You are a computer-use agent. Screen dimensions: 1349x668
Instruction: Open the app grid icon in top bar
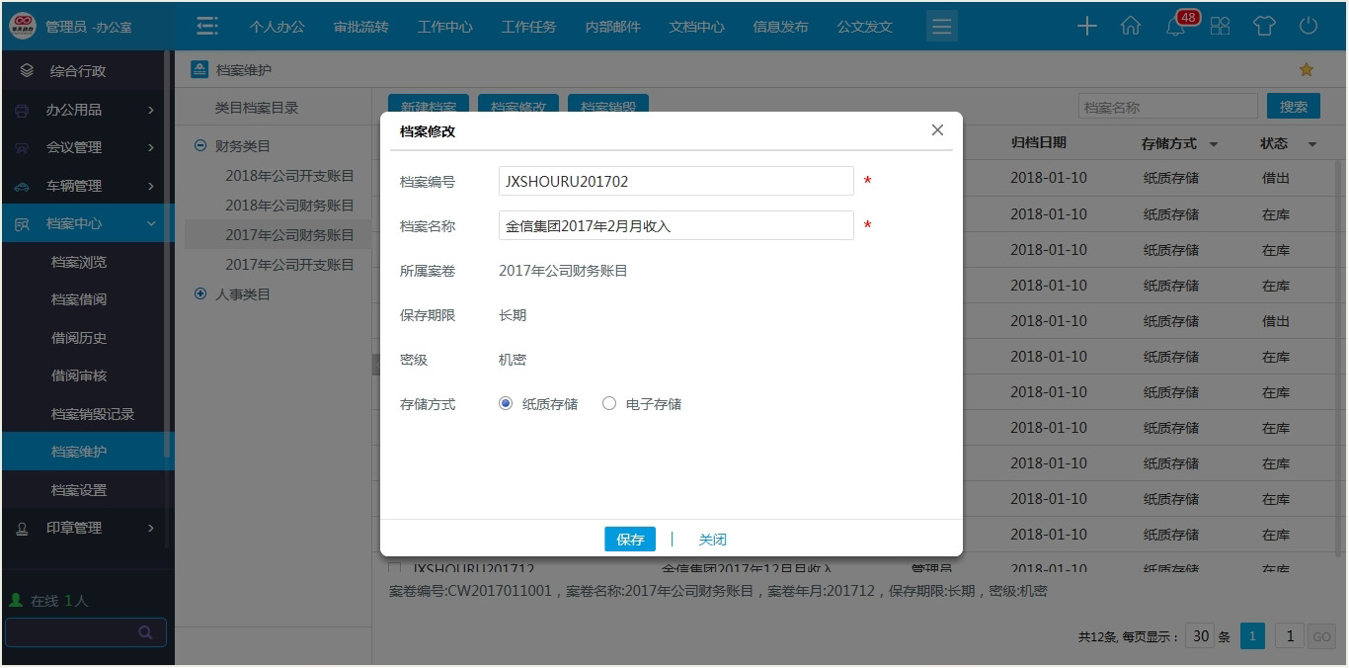click(1220, 27)
